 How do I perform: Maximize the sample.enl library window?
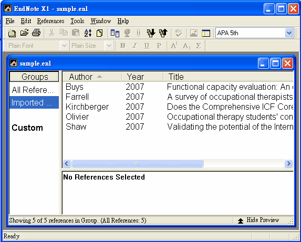[275, 64]
